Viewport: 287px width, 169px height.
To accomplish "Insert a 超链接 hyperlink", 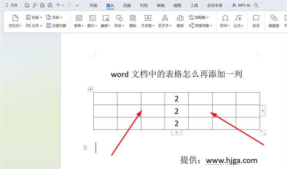I will click(x=274, y=21).
